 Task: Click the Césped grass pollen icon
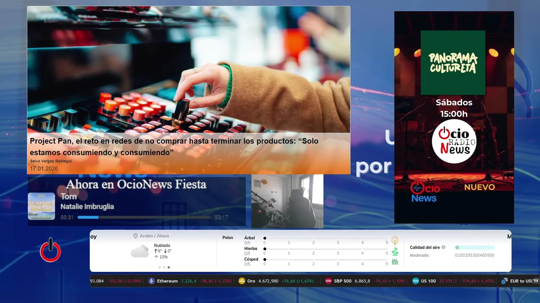point(395,262)
